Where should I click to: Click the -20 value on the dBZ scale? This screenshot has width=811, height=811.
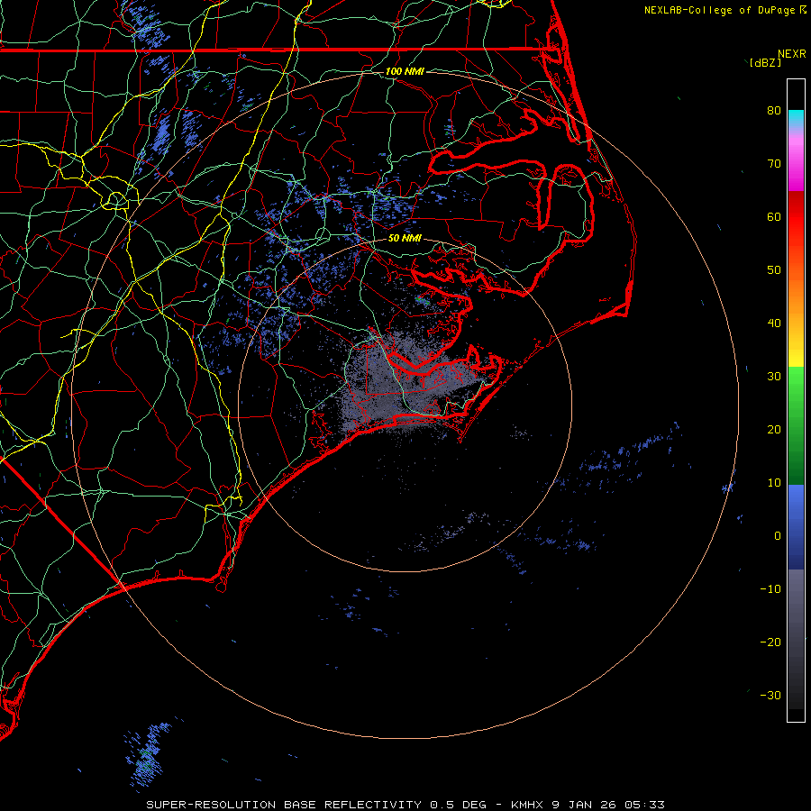(x=770, y=642)
